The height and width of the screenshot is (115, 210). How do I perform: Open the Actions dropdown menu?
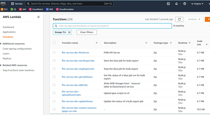coord(194,19)
